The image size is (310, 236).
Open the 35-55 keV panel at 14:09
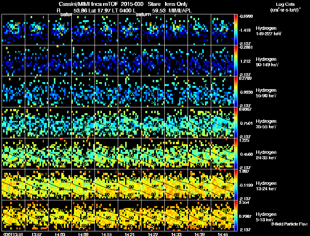point(83,122)
